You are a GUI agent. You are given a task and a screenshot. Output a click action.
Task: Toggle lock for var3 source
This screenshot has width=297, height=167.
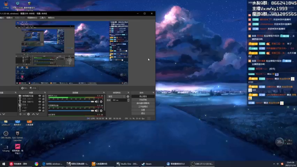click(43, 110)
